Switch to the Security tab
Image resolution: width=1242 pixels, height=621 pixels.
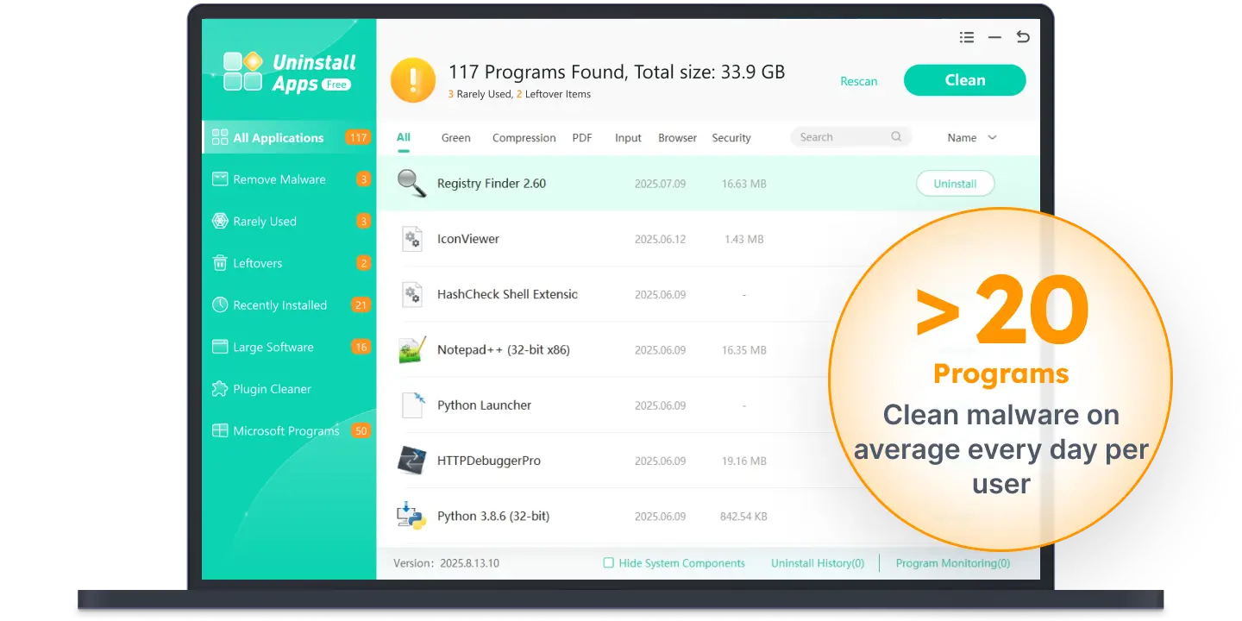tap(731, 137)
